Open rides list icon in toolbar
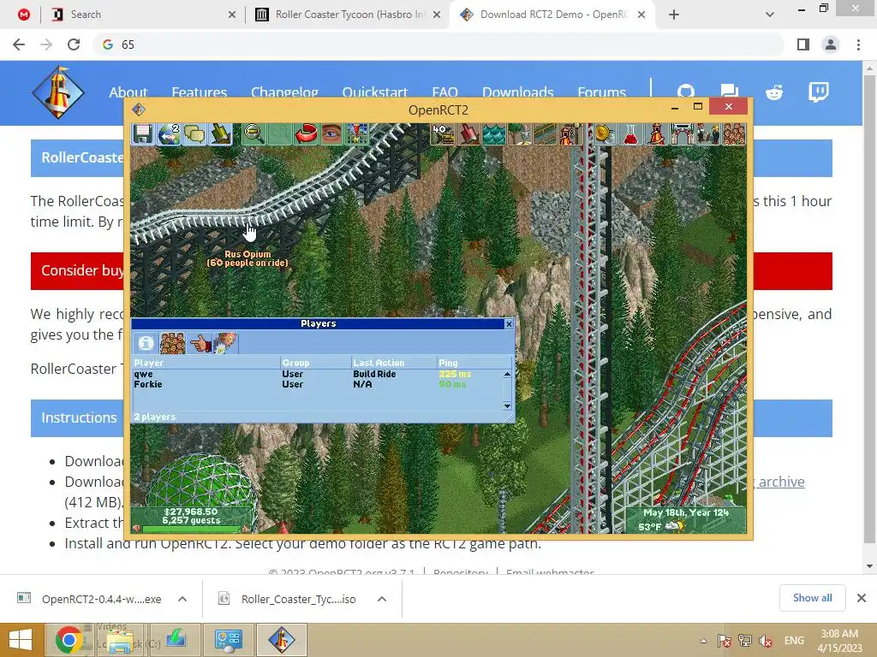This screenshot has width=877, height=657. [x=656, y=134]
